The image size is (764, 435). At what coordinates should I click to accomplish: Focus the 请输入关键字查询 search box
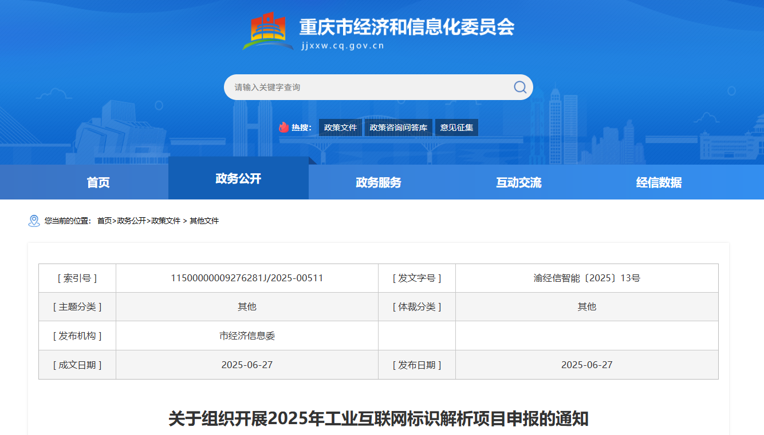click(x=367, y=87)
